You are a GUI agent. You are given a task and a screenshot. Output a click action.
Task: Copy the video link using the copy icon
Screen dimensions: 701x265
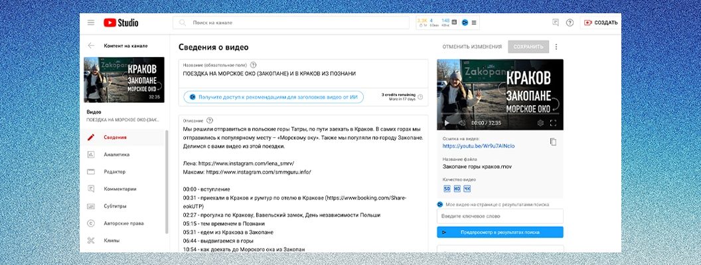[x=553, y=142]
